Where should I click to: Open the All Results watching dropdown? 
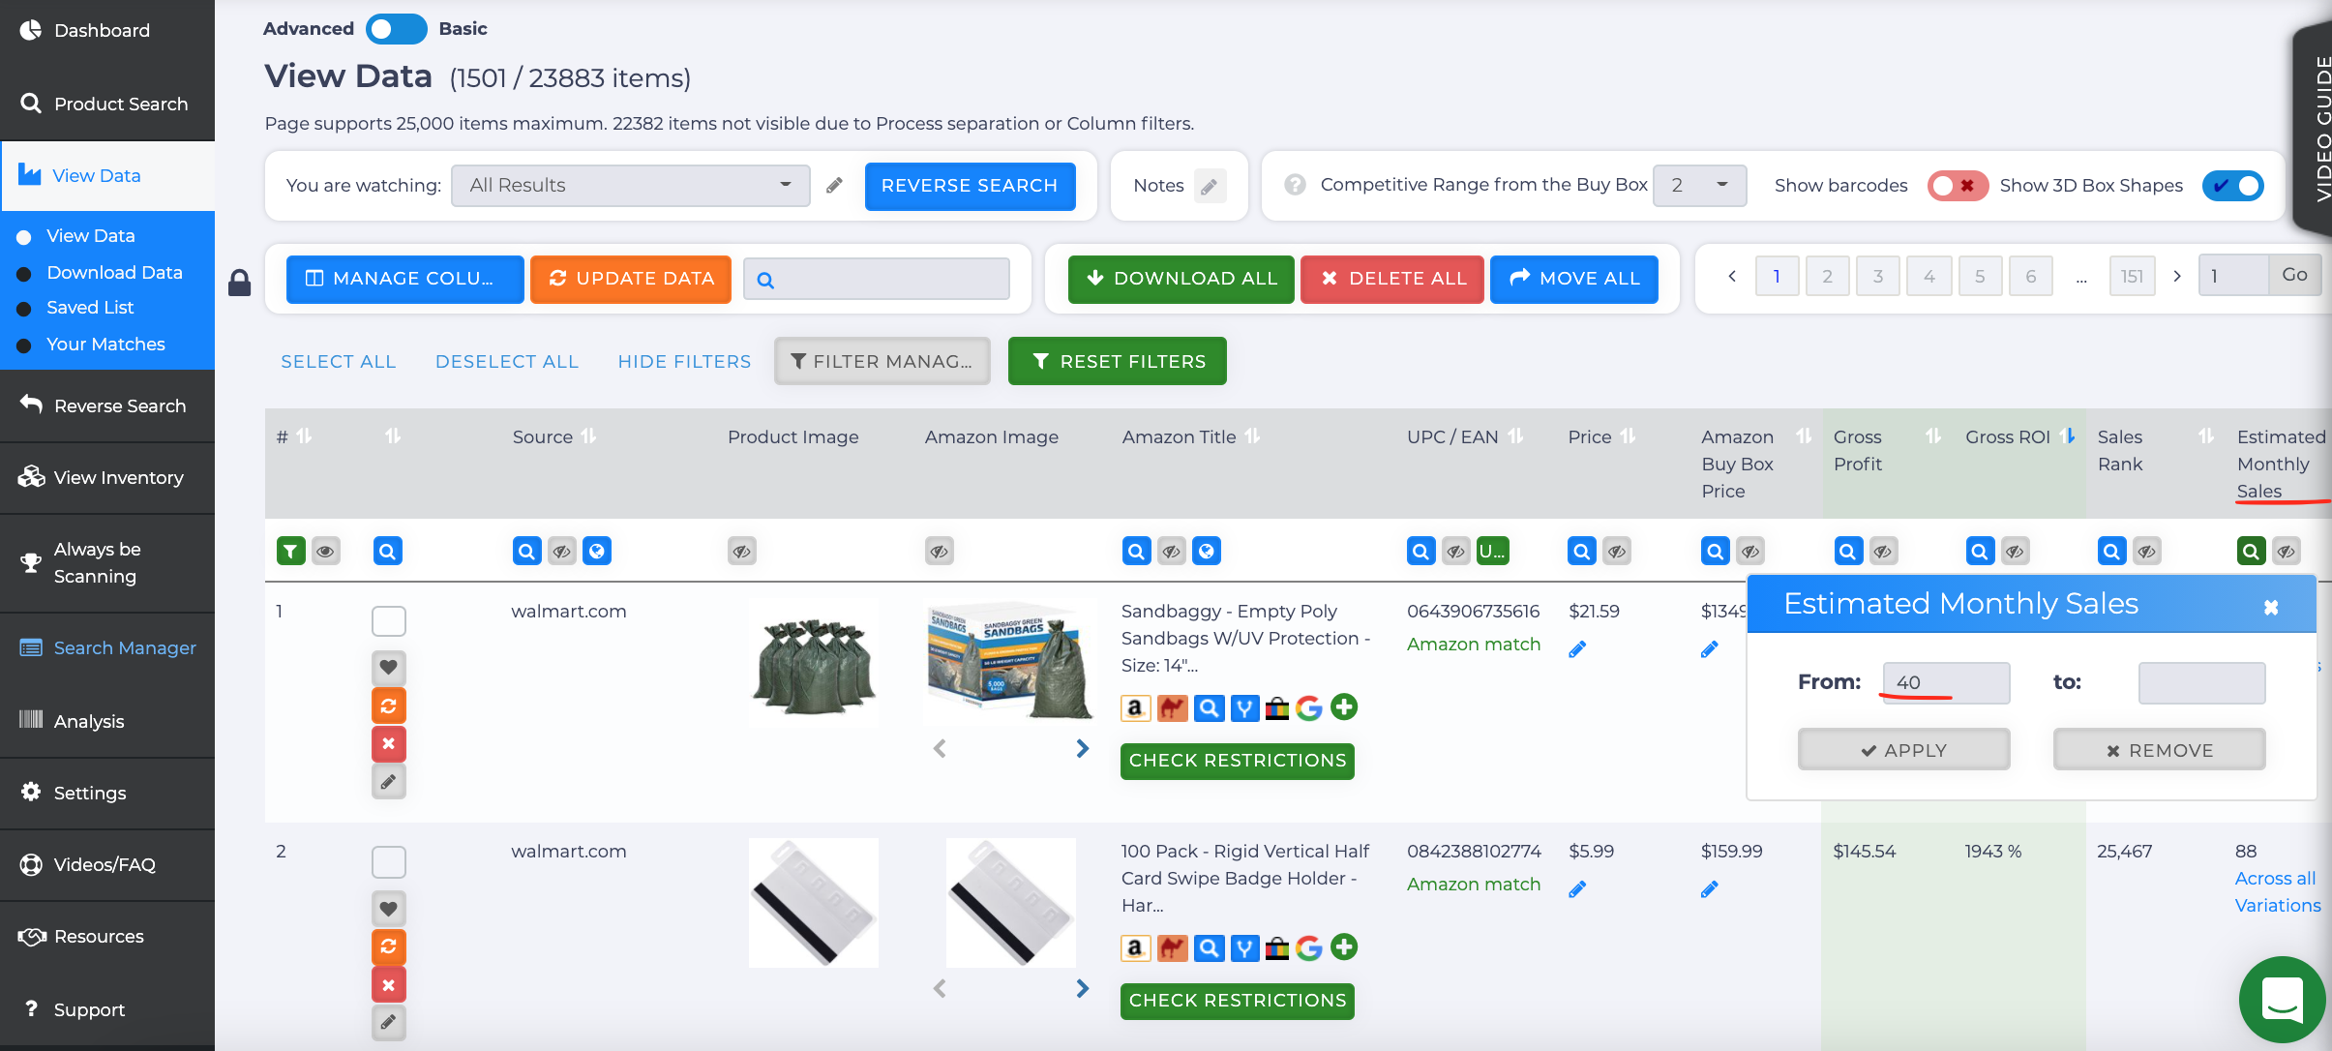click(630, 185)
